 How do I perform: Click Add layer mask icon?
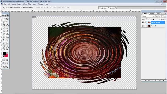[149, 81]
